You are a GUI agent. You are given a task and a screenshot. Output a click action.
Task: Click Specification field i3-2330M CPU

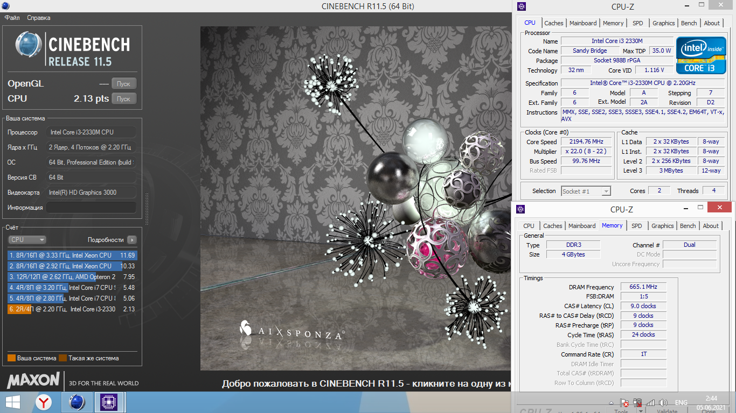tap(642, 83)
